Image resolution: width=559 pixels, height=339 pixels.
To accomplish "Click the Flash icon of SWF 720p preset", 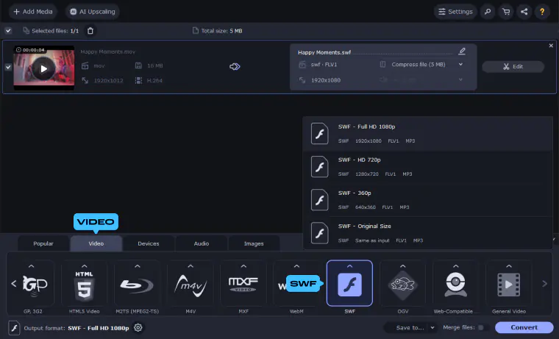I will click(319, 166).
